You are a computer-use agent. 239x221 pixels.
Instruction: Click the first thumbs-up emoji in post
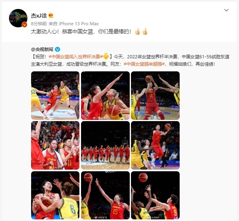(x=138, y=31)
